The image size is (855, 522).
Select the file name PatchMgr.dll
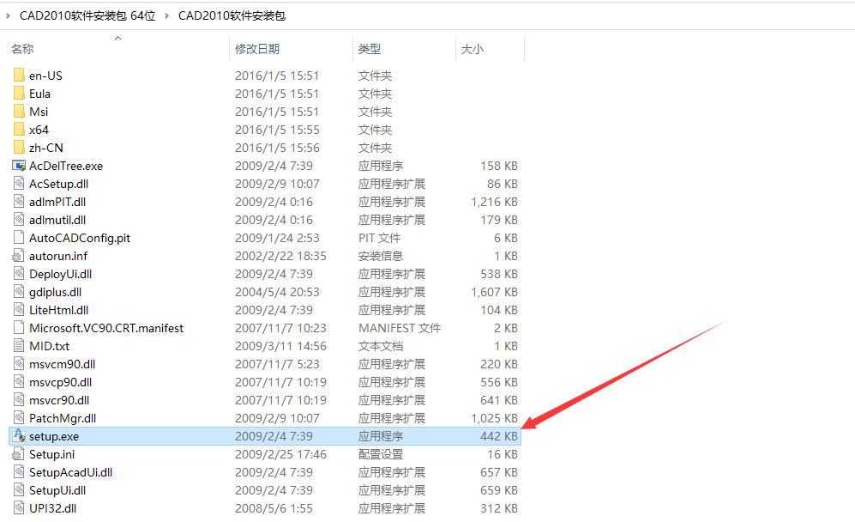pyautogui.click(x=63, y=418)
